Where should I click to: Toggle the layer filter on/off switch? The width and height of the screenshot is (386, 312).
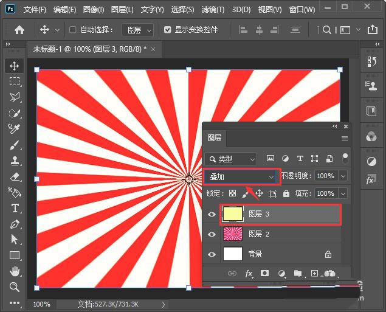click(345, 159)
